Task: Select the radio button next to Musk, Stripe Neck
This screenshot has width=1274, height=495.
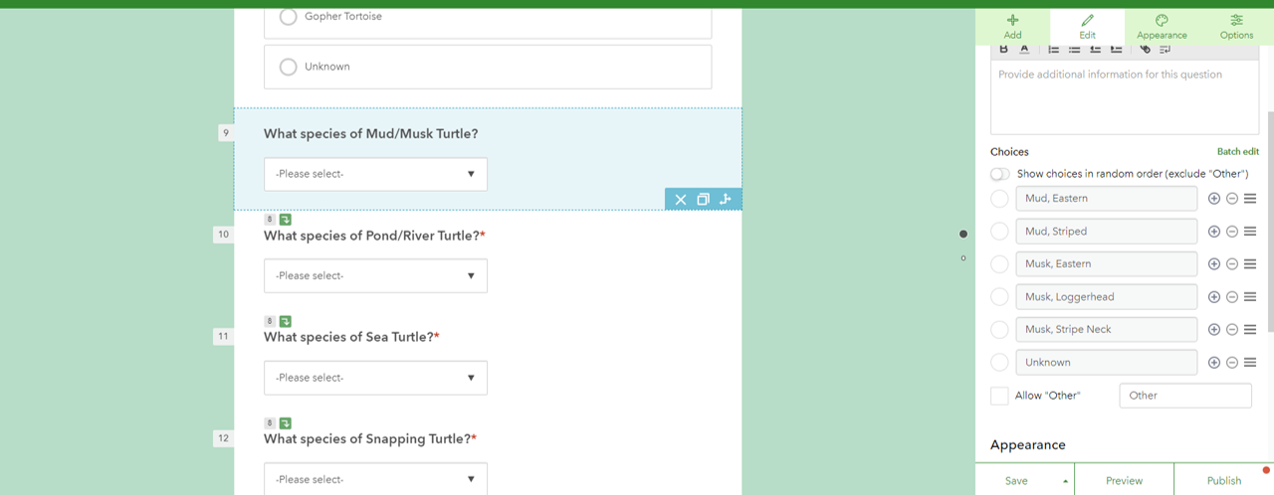Action: [x=999, y=330]
